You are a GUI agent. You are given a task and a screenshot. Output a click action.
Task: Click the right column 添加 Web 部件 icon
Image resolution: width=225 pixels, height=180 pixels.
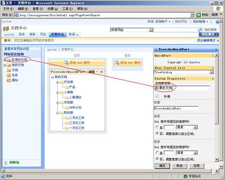click(x=117, y=63)
